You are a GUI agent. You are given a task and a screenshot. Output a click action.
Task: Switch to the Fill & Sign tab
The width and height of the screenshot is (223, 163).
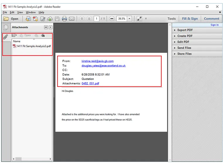[190, 19]
